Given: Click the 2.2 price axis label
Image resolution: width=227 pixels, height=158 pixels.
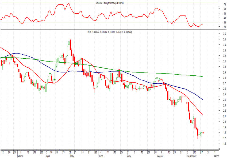Looking at the screenshot, I should tap(224, 111).
